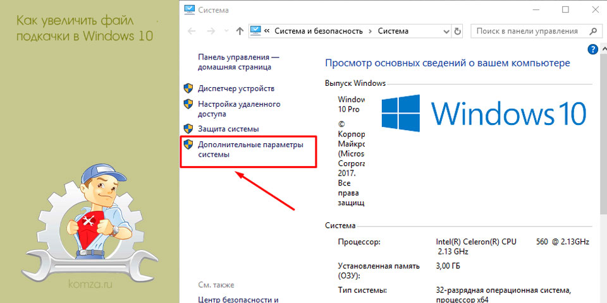607x303 pixels.
Task: Click the Установленная память (ОЗУ): label
Action: [x=379, y=271]
